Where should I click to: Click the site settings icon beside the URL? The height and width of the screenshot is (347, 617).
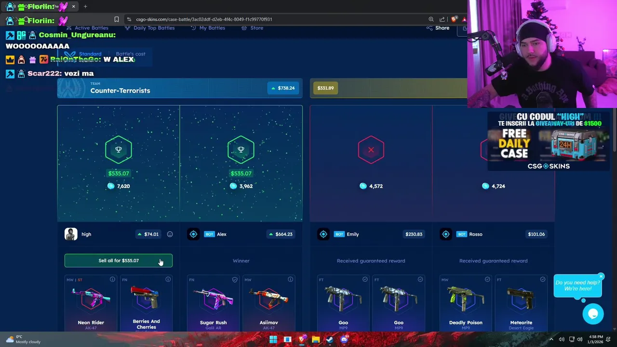[129, 19]
